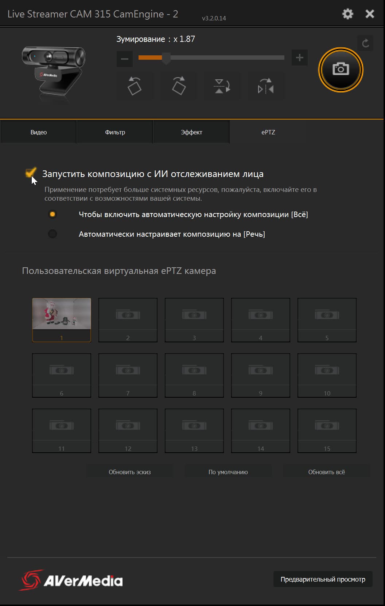385x606 pixels.
Task: Select the ePTZ tab
Action: coord(268,132)
